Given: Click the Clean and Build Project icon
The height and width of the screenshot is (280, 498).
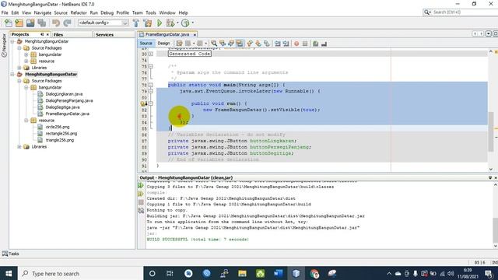Looking at the screenshot, I should coord(148,23).
